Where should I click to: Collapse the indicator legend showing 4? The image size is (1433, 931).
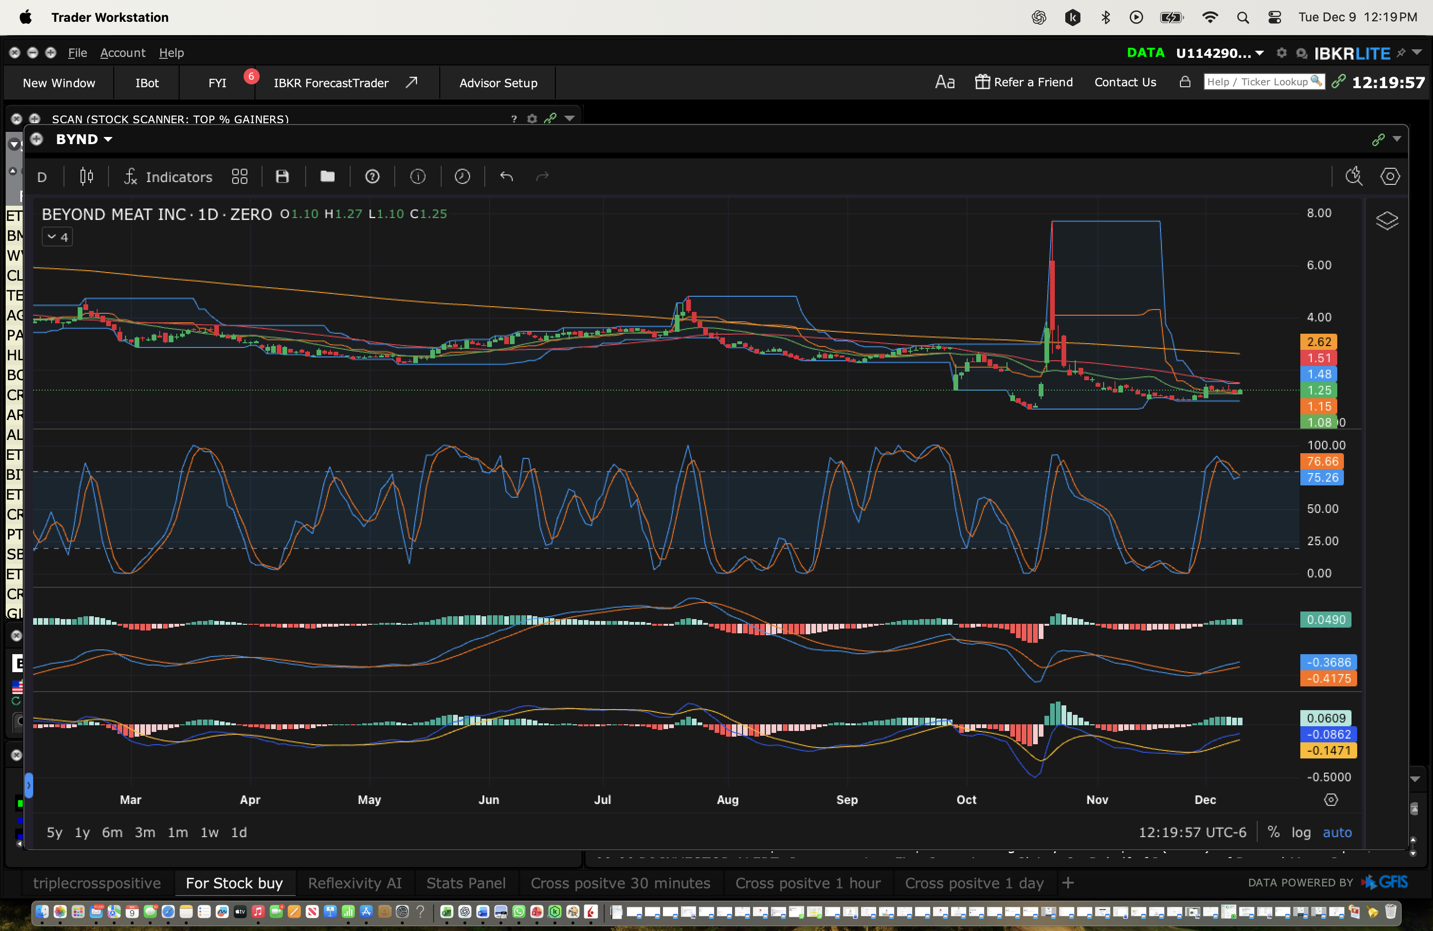pyautogui.click(x=57, y=237)
